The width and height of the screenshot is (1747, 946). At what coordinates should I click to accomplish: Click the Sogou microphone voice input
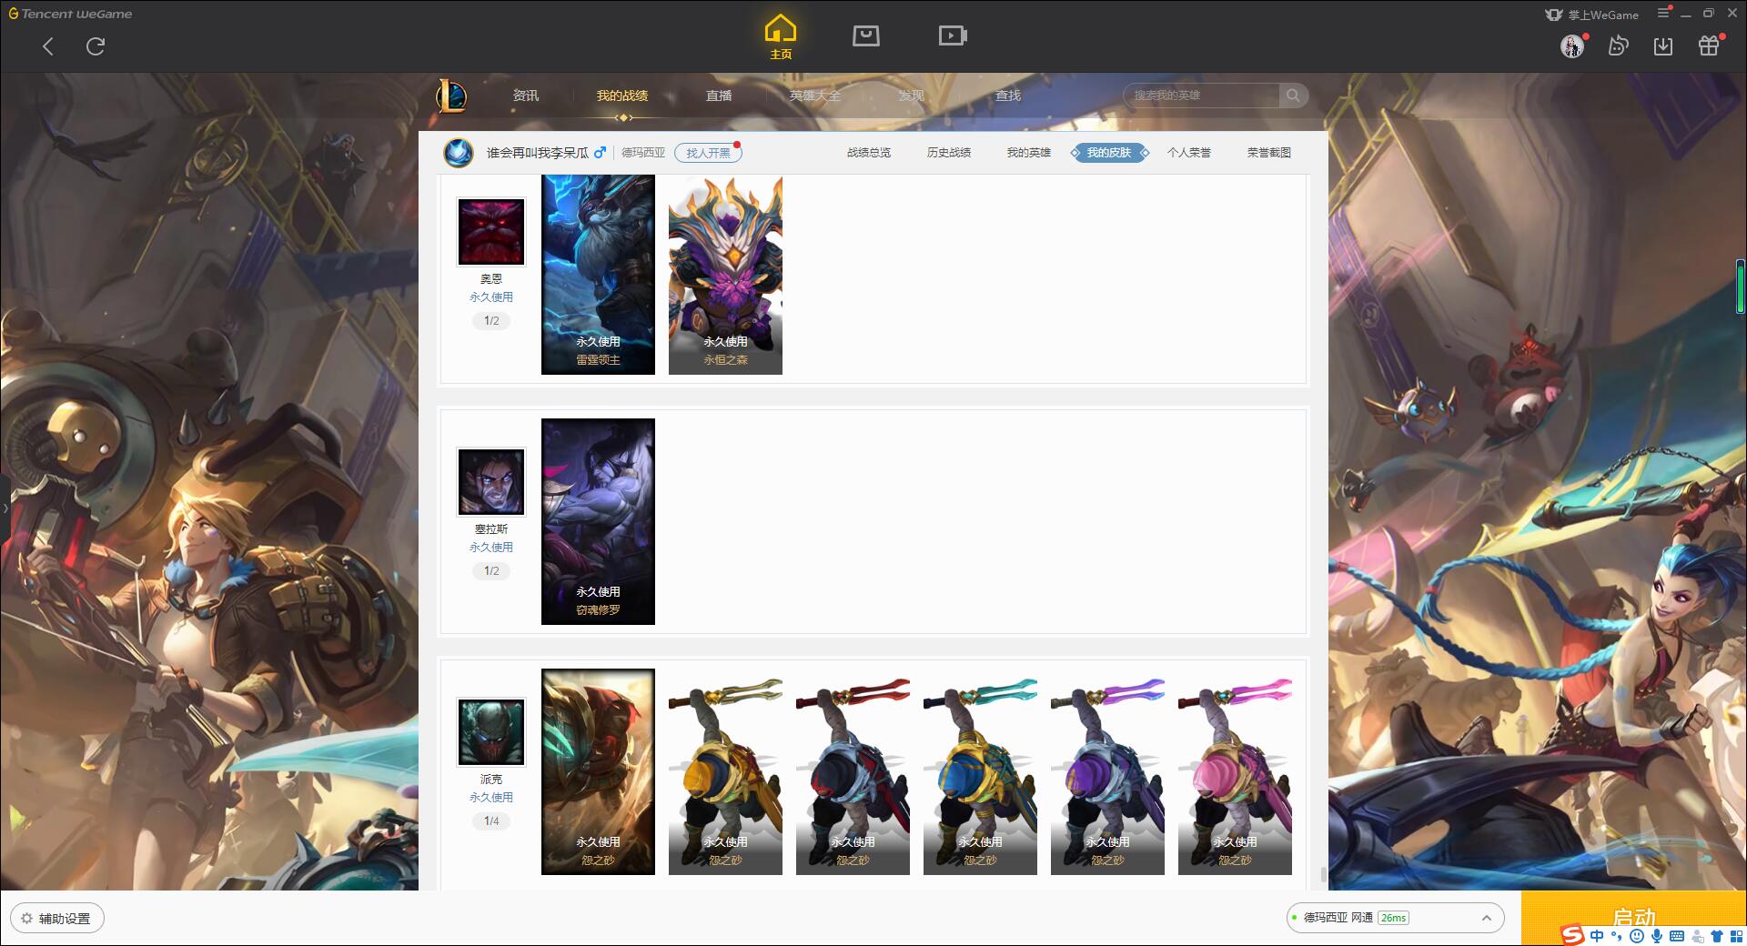tap(1657, 935)
